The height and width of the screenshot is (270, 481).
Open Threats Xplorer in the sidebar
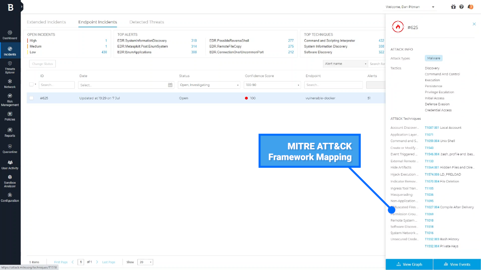point(10,67)
